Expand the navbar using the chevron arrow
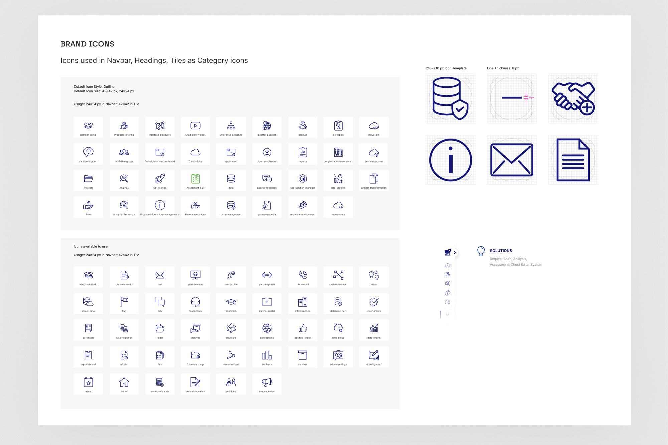 455,253
